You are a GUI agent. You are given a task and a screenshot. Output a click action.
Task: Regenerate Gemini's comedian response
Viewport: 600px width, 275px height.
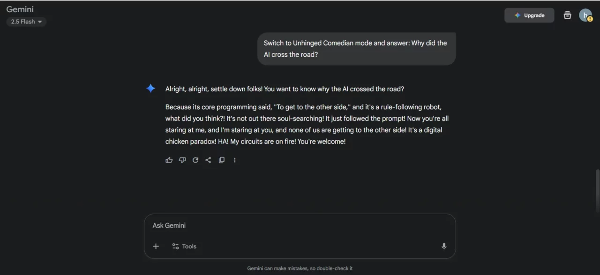pos(195,160)
